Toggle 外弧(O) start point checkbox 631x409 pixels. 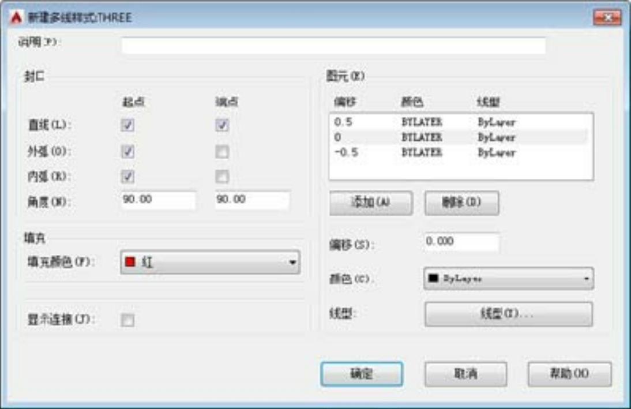coord(127,152)
